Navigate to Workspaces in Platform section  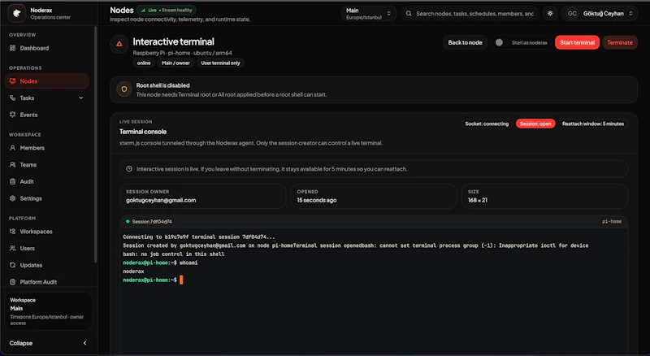[x=47, y=232]
